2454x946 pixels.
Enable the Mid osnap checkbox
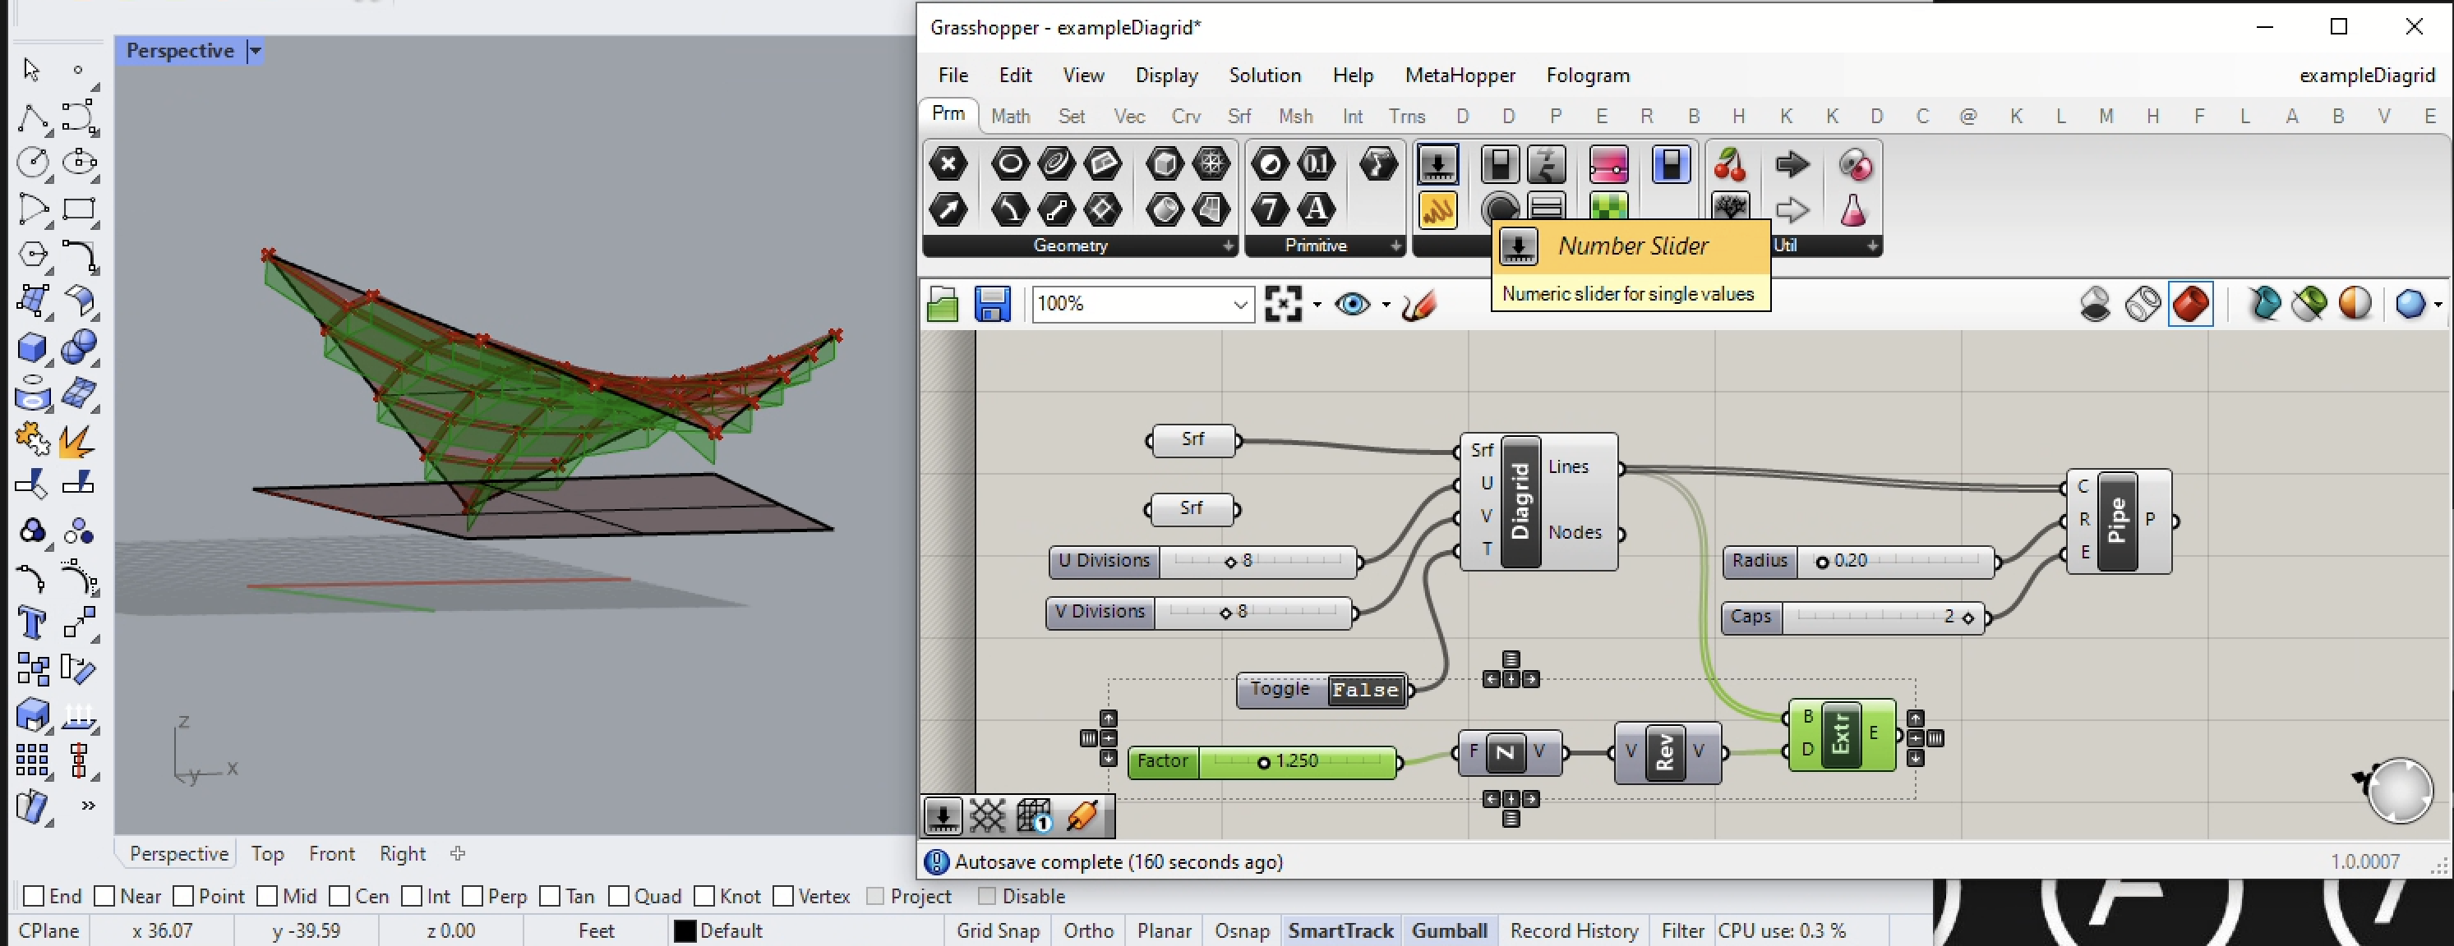267,897
